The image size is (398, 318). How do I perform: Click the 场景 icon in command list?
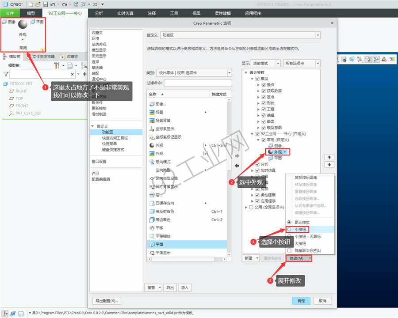[x=152, y=112]
